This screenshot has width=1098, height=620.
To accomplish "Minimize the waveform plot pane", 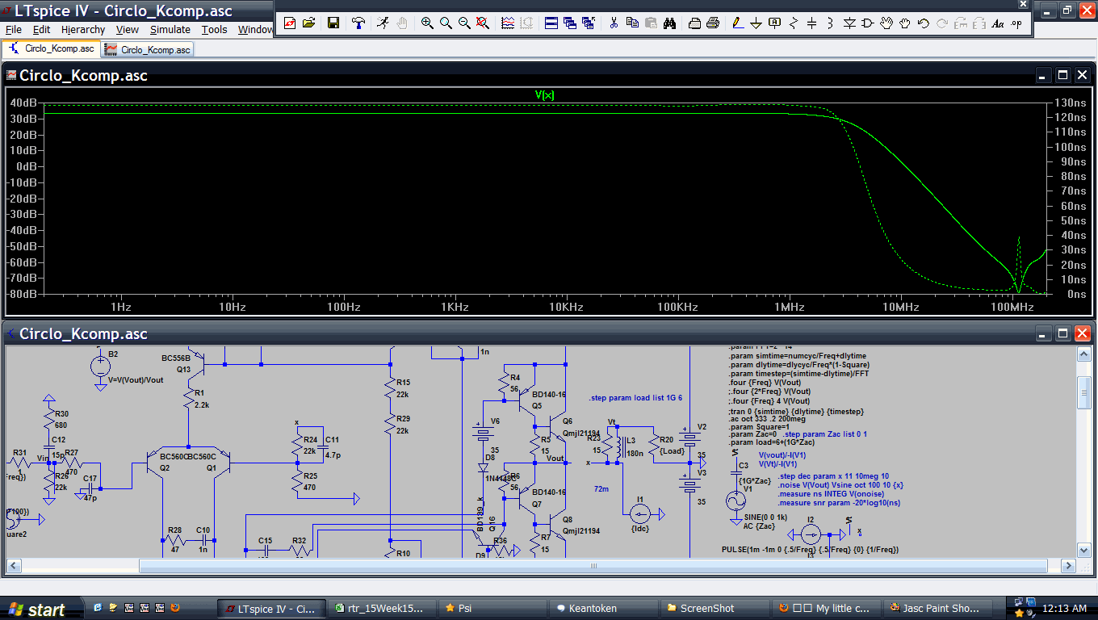I will click(x=1044, y=75).
